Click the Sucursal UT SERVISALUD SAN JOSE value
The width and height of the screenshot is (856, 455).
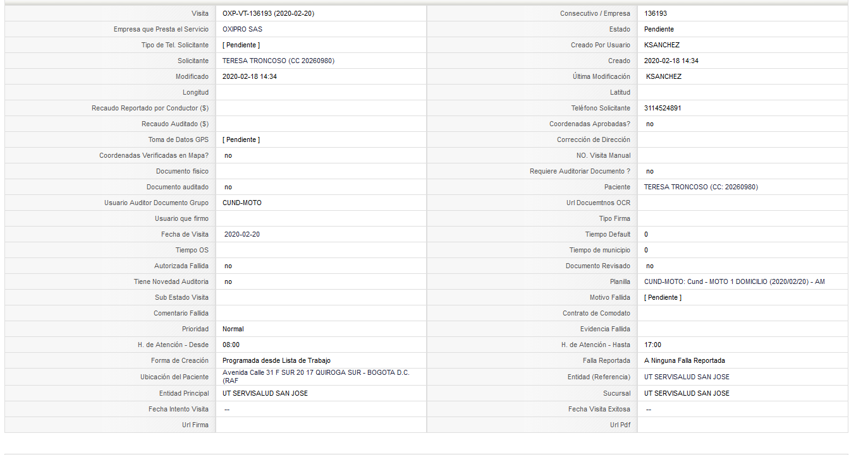point(687,393)
